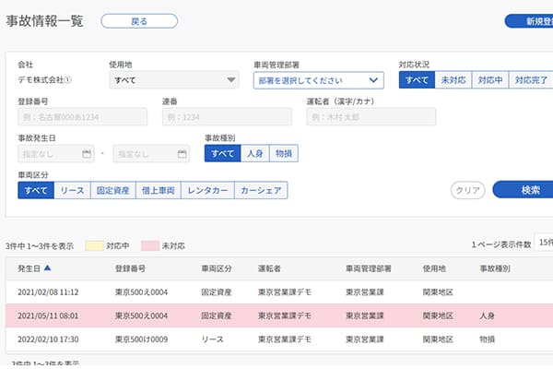The width and height of the screenshot is (553, 369).
Task: Click the 事故発生日 start date field
Action: [56, 154]
